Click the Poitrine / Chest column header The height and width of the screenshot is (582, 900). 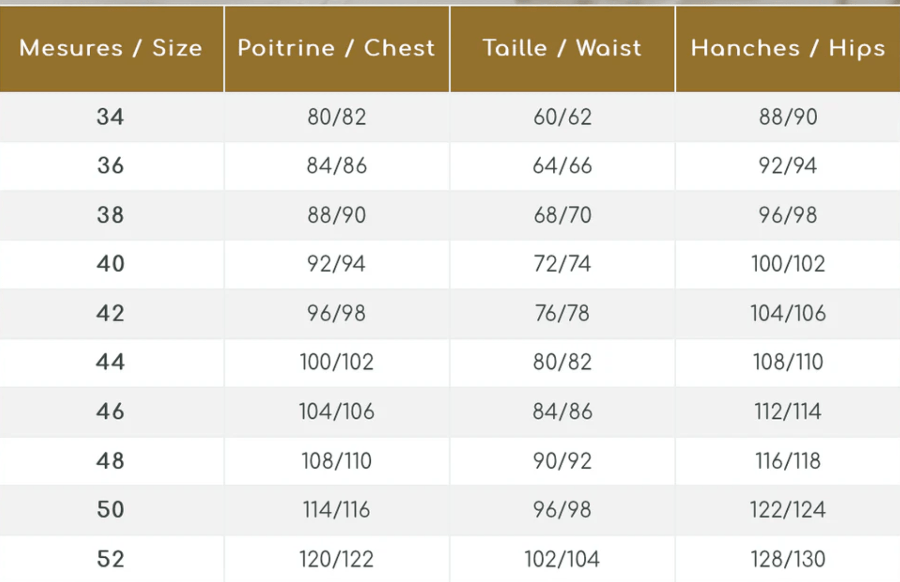pyautogui.click(x=337, y=48)
